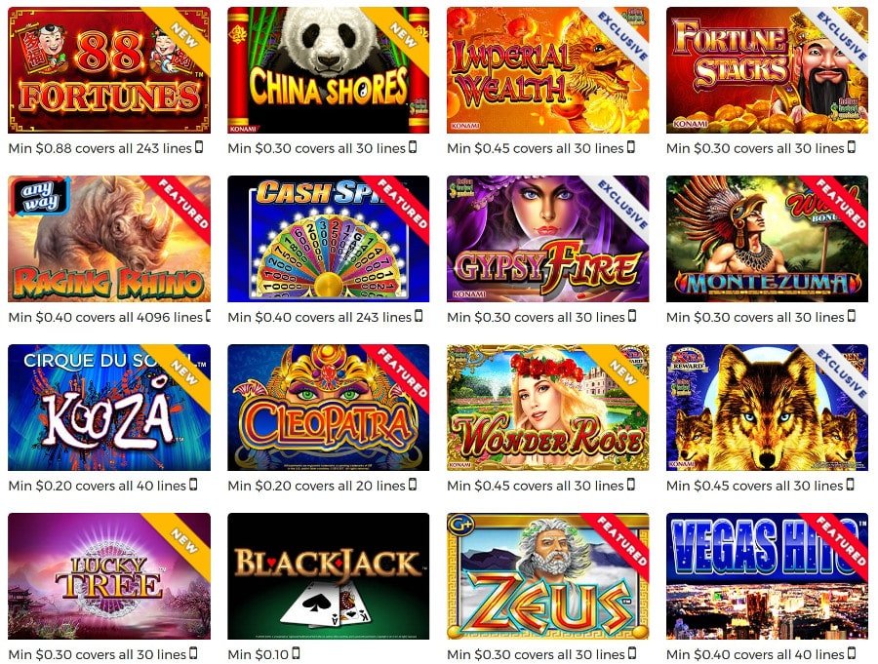Viewport: 878px width, 664px height.
Task: Open Fortune Stacks exclusive game
Action: click(767, 70)
